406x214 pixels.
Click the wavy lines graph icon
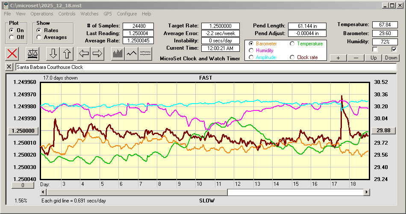click(x=146, y=53)
